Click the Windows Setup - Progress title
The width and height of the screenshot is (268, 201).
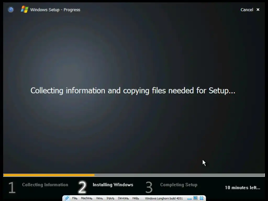coord(55,10)
